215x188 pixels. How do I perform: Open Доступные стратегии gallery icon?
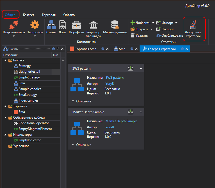click(x=193, y=25)
